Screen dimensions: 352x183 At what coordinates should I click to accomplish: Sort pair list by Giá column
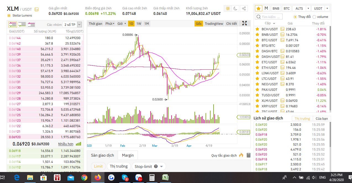coord(290,23)
